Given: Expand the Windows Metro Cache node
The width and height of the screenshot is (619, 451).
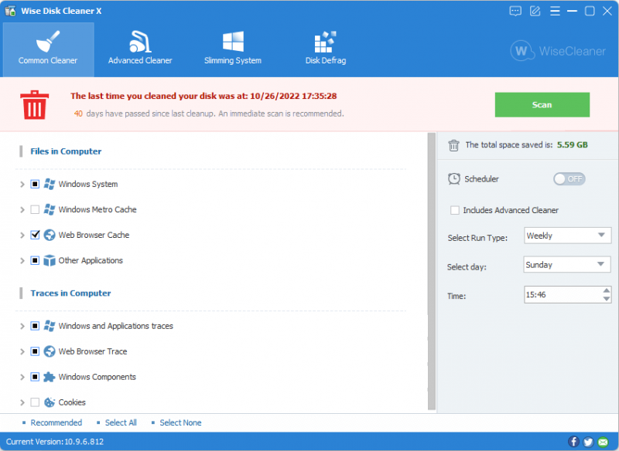Looking at the screenshot, I should click(22, 210).
